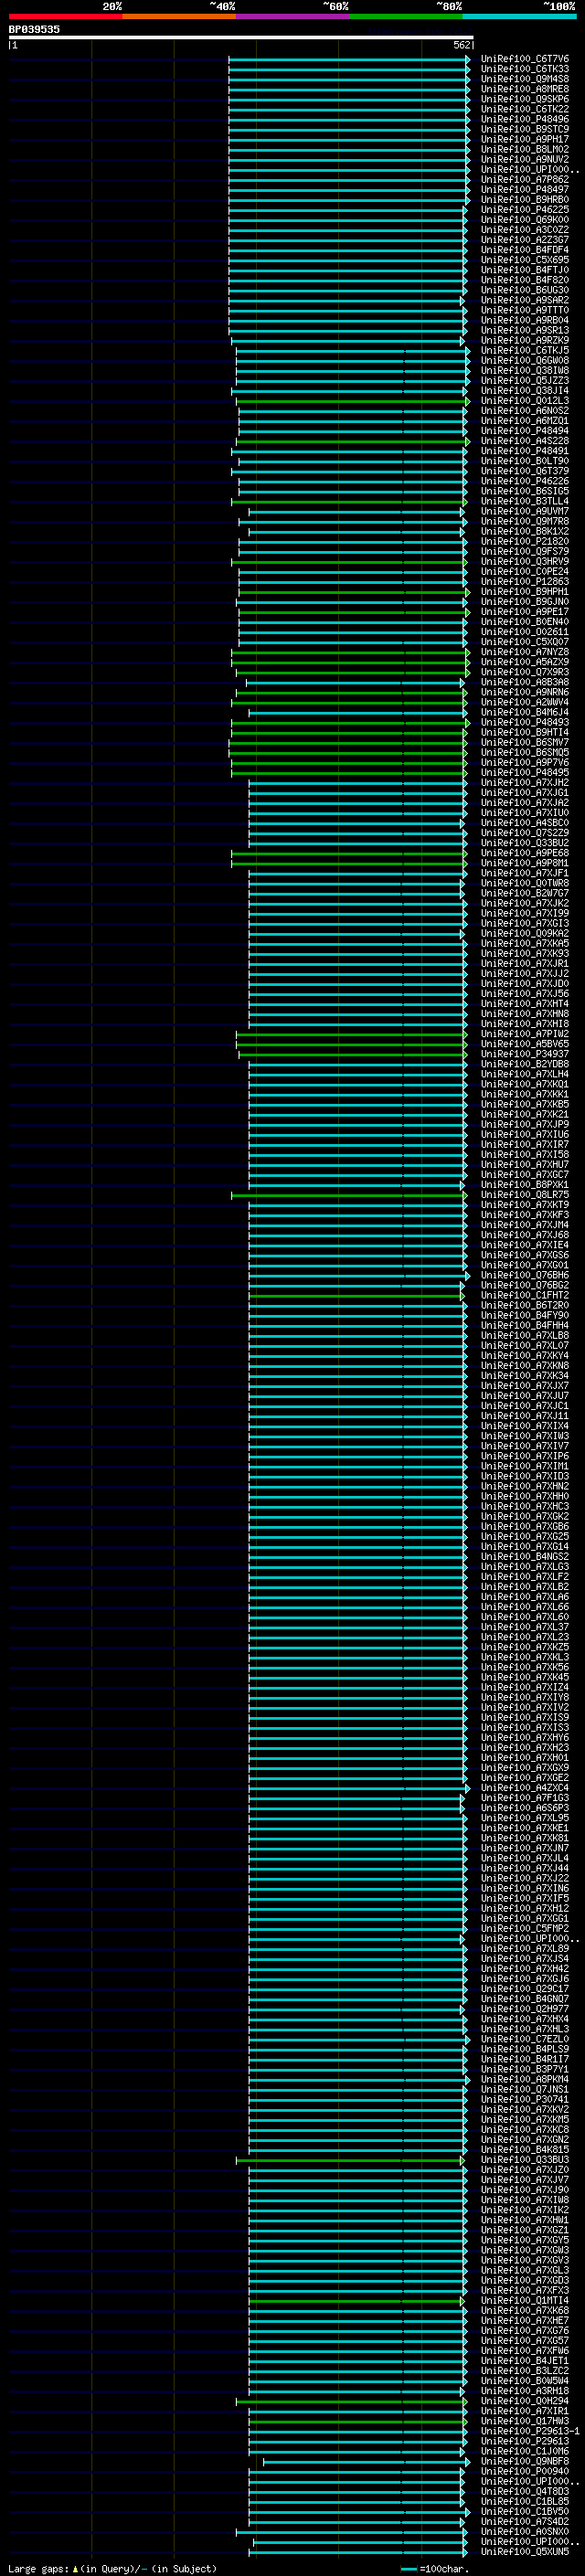
Task: Select label UniRef100_Q69K00
Action: click(525, 220)
